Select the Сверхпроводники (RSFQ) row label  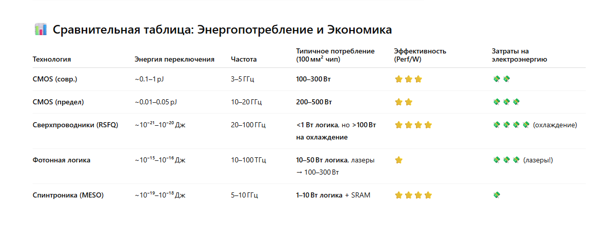click(x=75, y=125)
